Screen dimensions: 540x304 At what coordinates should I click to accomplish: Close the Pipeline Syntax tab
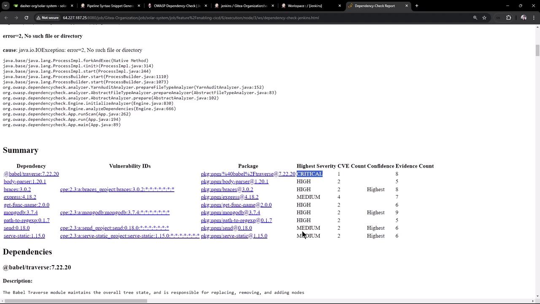[139, 6]
